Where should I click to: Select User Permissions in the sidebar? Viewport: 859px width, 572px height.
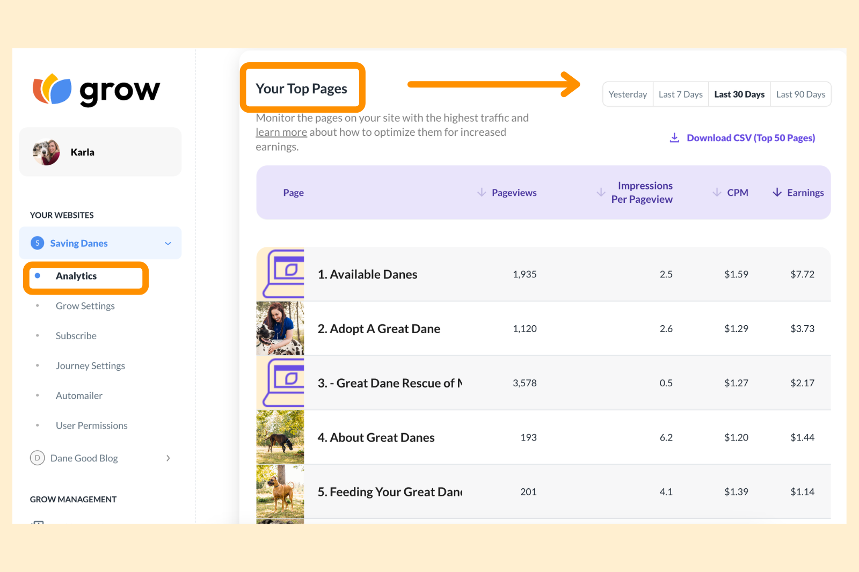(91, 425)
